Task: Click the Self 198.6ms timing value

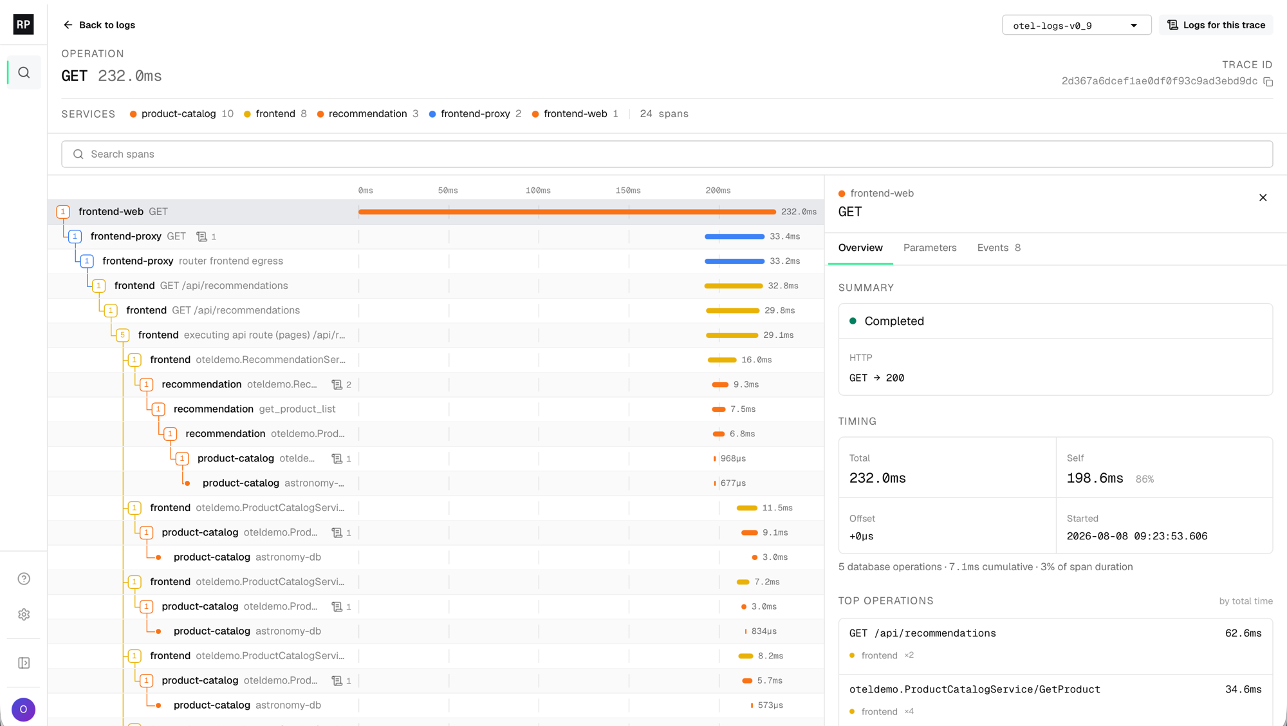Action: point(1095,478)
